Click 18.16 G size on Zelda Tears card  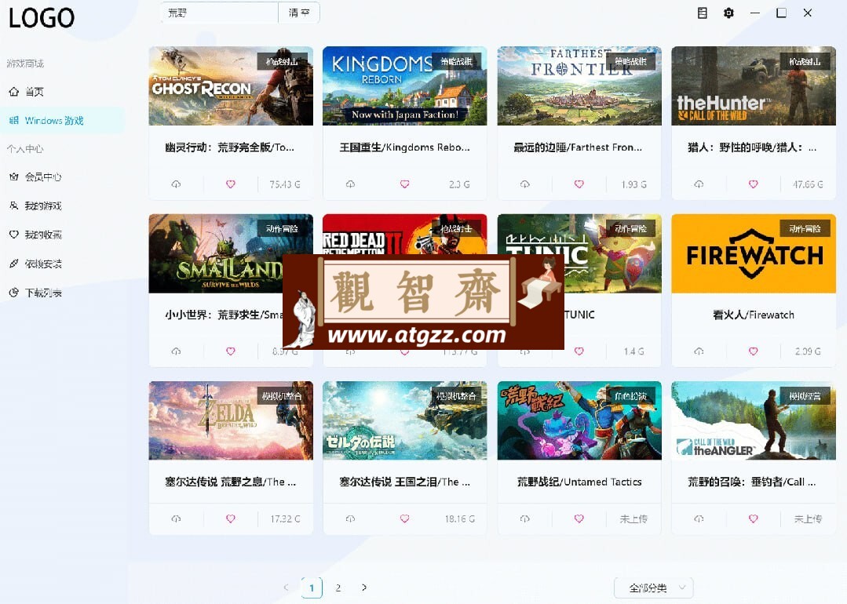pos(460,518)
